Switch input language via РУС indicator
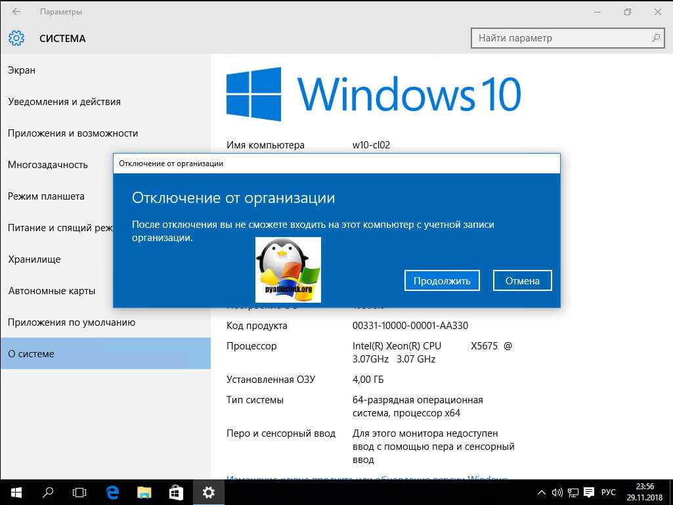673x505 pixels. click(x=609, y=492)
